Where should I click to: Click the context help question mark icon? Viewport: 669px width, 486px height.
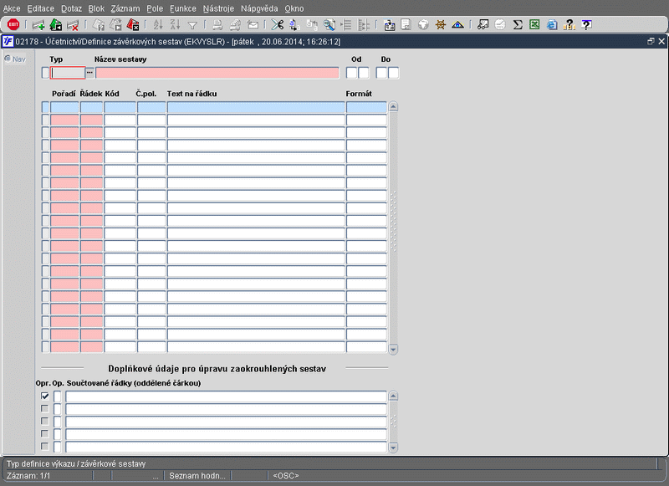click(x=587, y=25)
